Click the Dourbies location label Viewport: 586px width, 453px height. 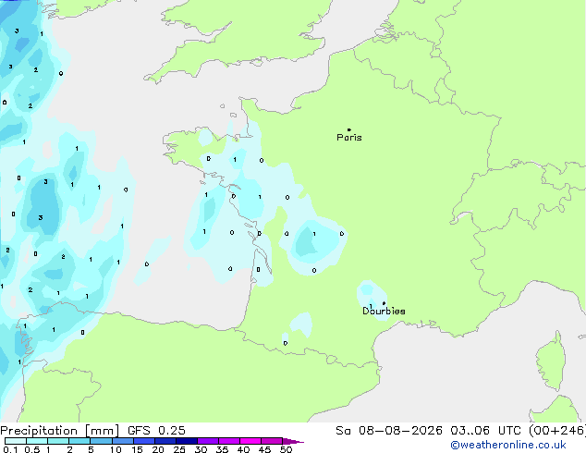click(384, 311)
